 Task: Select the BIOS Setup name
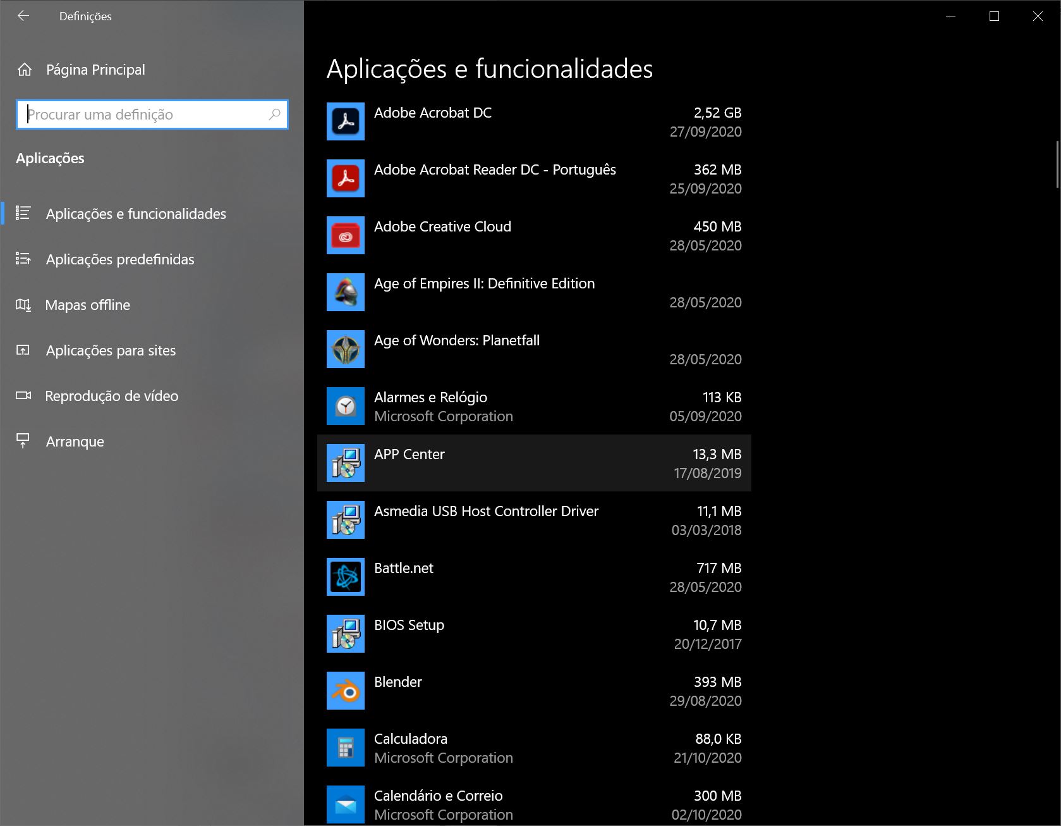409,625
